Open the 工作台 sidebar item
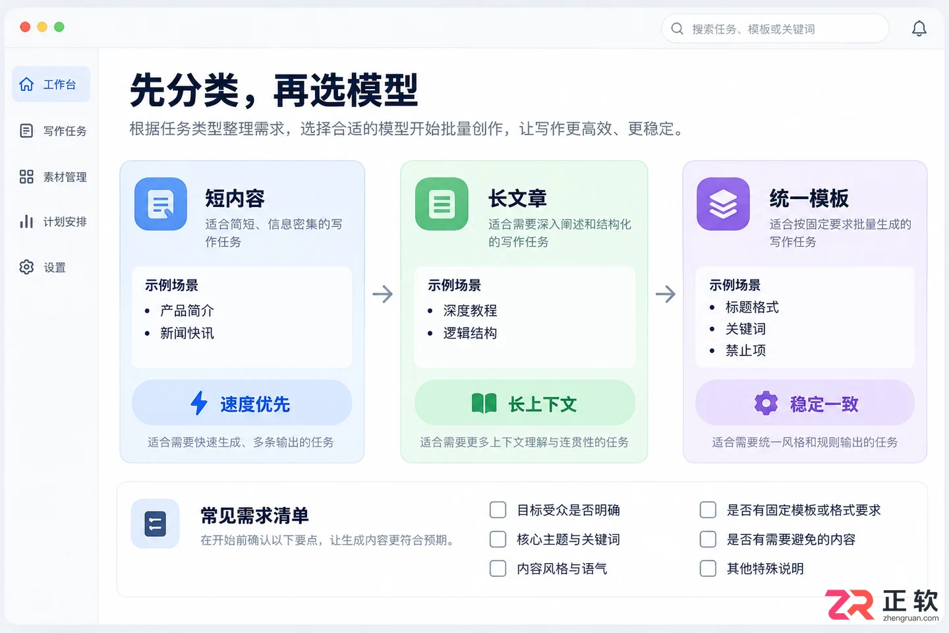949x633 pixels. (x=51, y=84)
